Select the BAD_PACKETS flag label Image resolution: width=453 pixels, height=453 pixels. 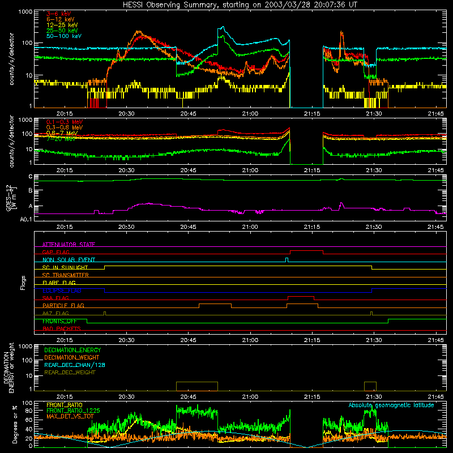[x=62, y=328]
